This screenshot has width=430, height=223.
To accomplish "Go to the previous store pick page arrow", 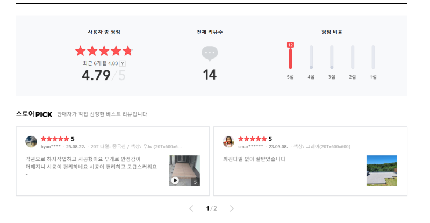I will pyautogui.click(x=191, y=208).
